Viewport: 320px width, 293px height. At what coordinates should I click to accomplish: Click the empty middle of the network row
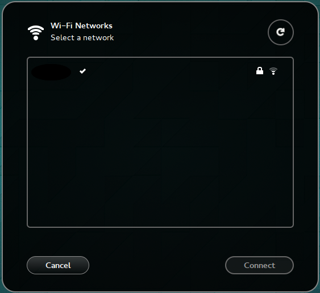169,71
